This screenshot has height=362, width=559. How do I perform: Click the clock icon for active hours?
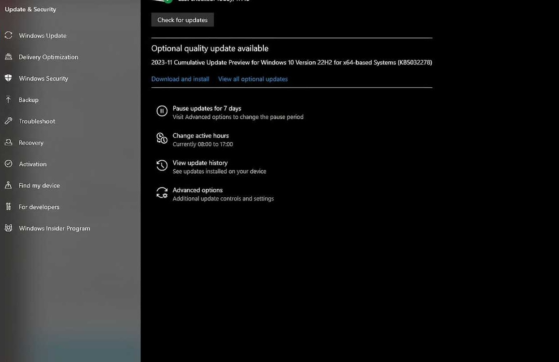[x=162, y=138]
